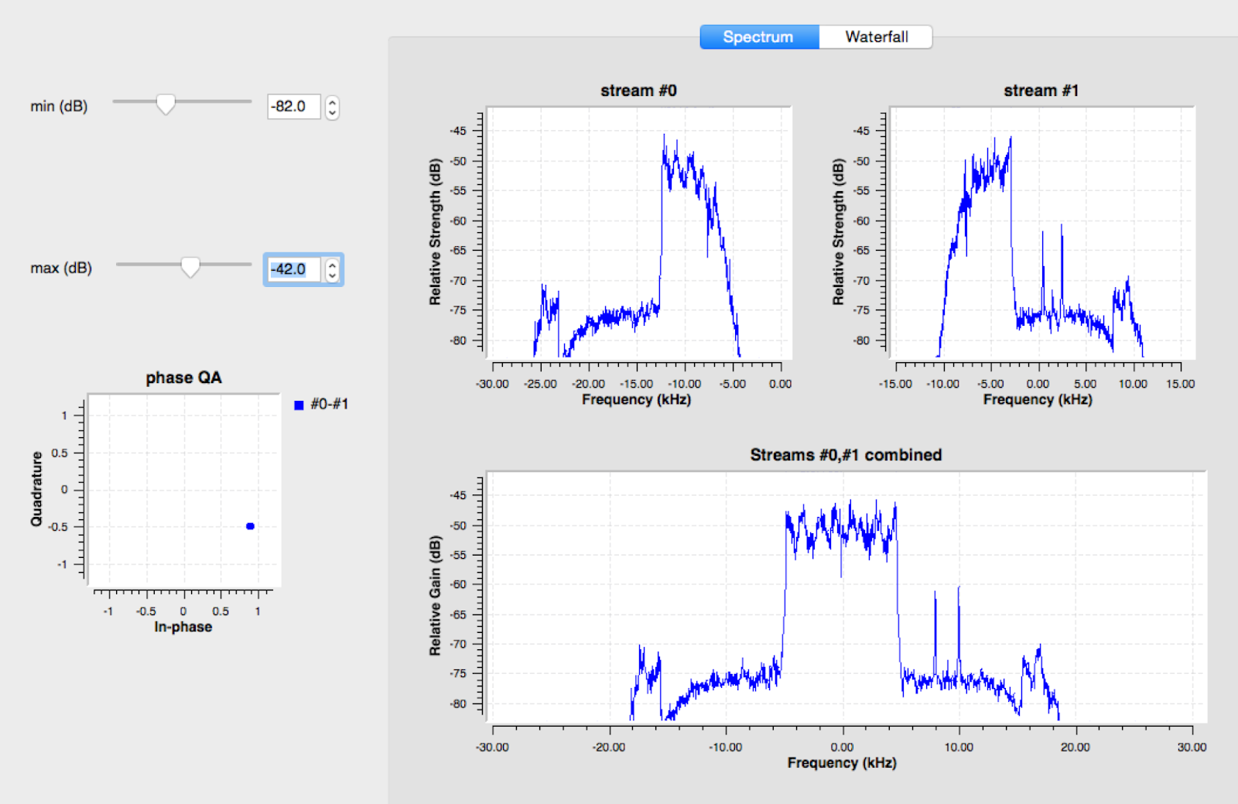Click the blue constellation point in phase QA
Image resolution: width=1238 pixels, height=804 pixels.
[249, 525]
